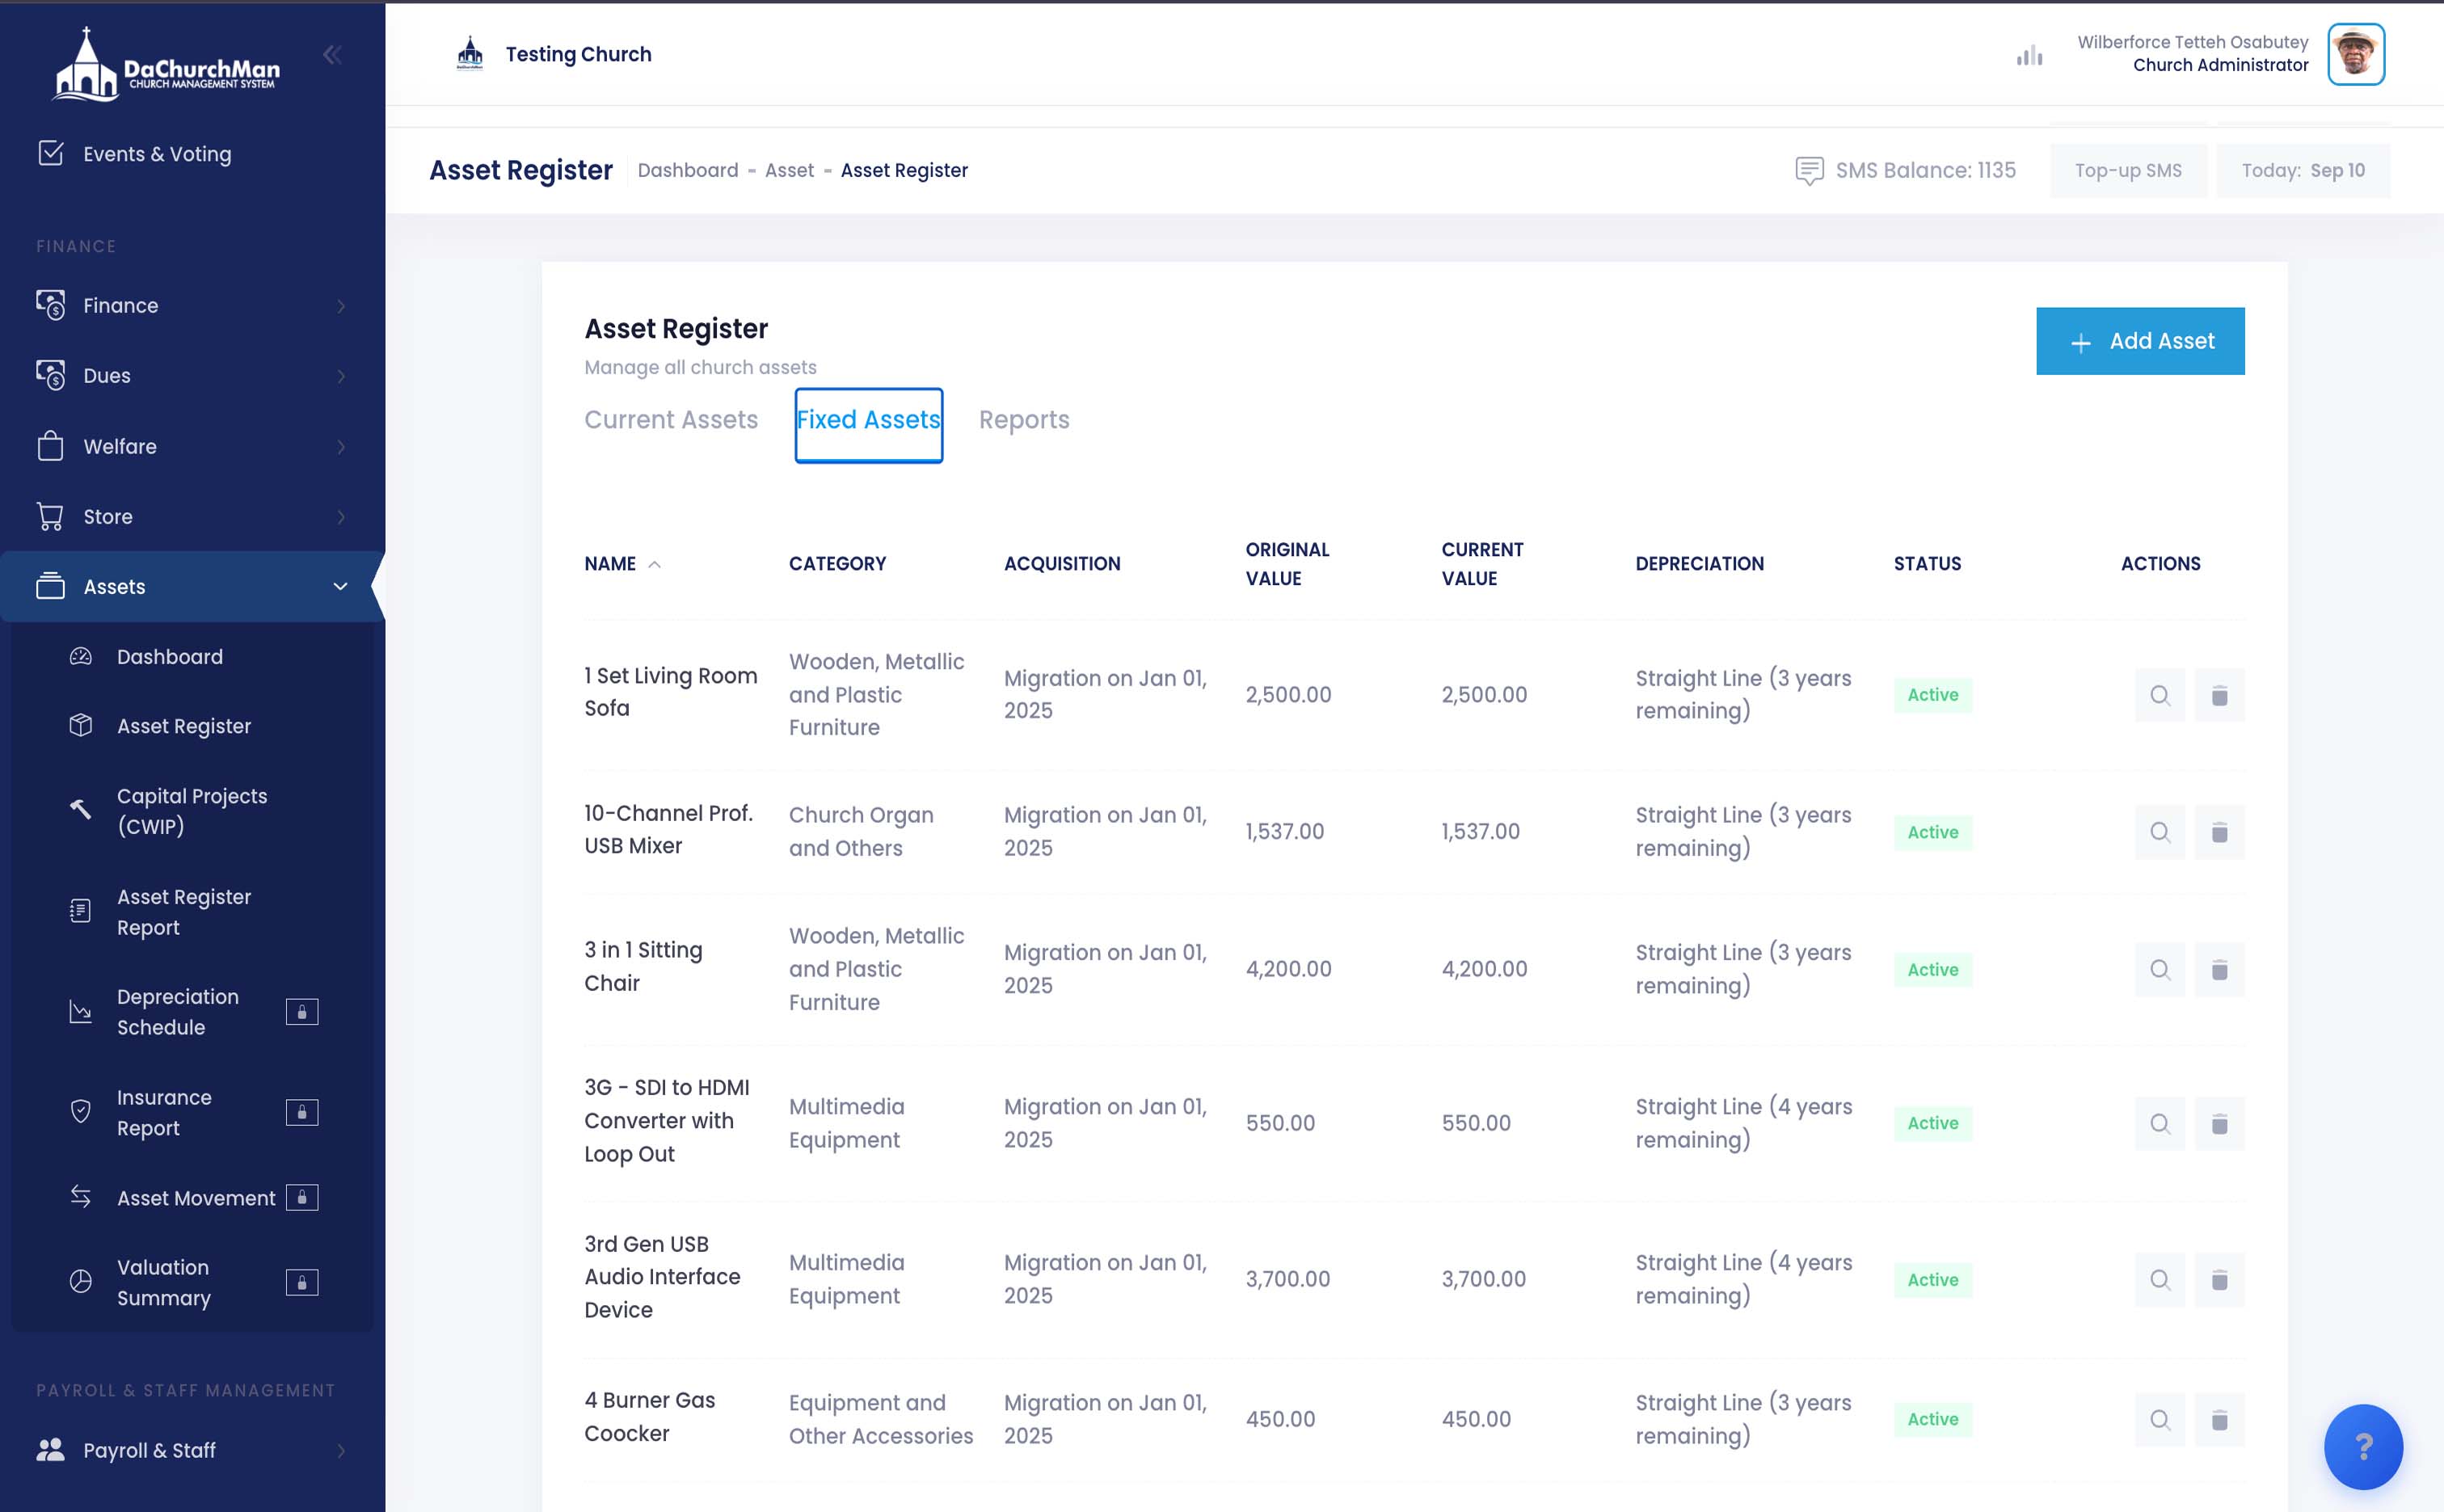Click lock icon beside Depreciation Schedule
Viewport: 2444px width, 1512px height.
[302, 1012]
